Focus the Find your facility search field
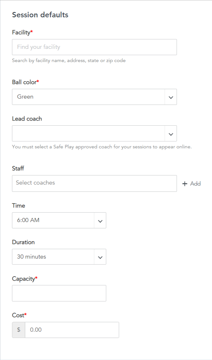 pyautogui.click(x=94, y=47)
